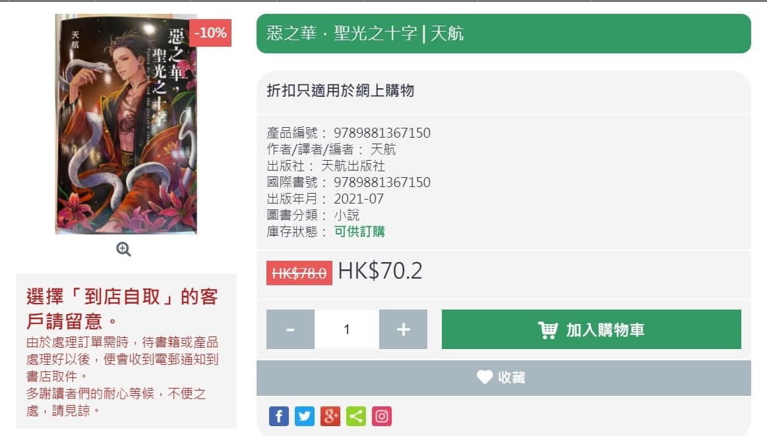The width and height of the screenshot is (767, 436).
Task: Click the heart icon beside 收藏
Action: coord(485,377)
